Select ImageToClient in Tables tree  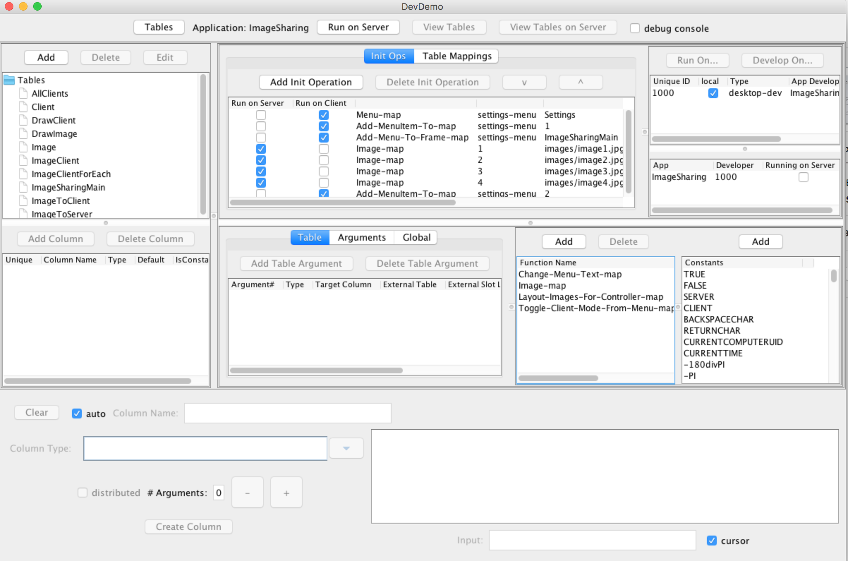(x=60, y=201)
